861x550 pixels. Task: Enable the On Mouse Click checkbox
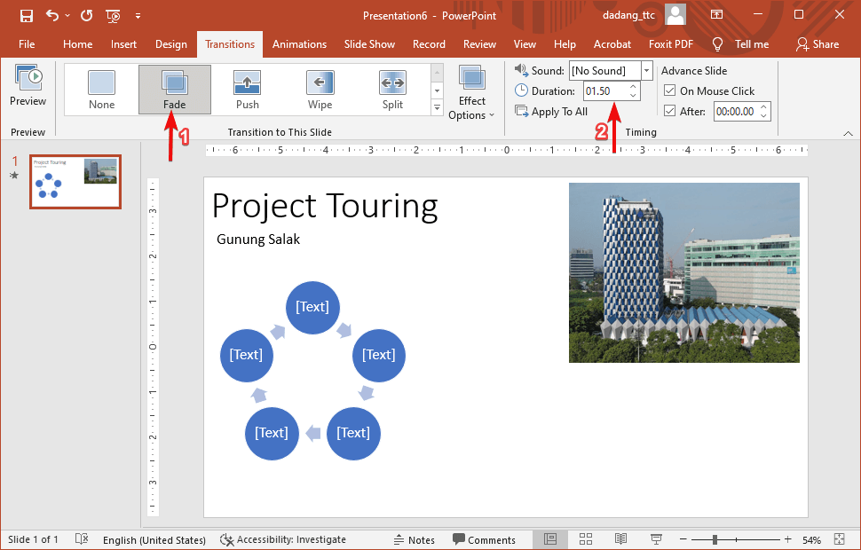click(670, 90)
